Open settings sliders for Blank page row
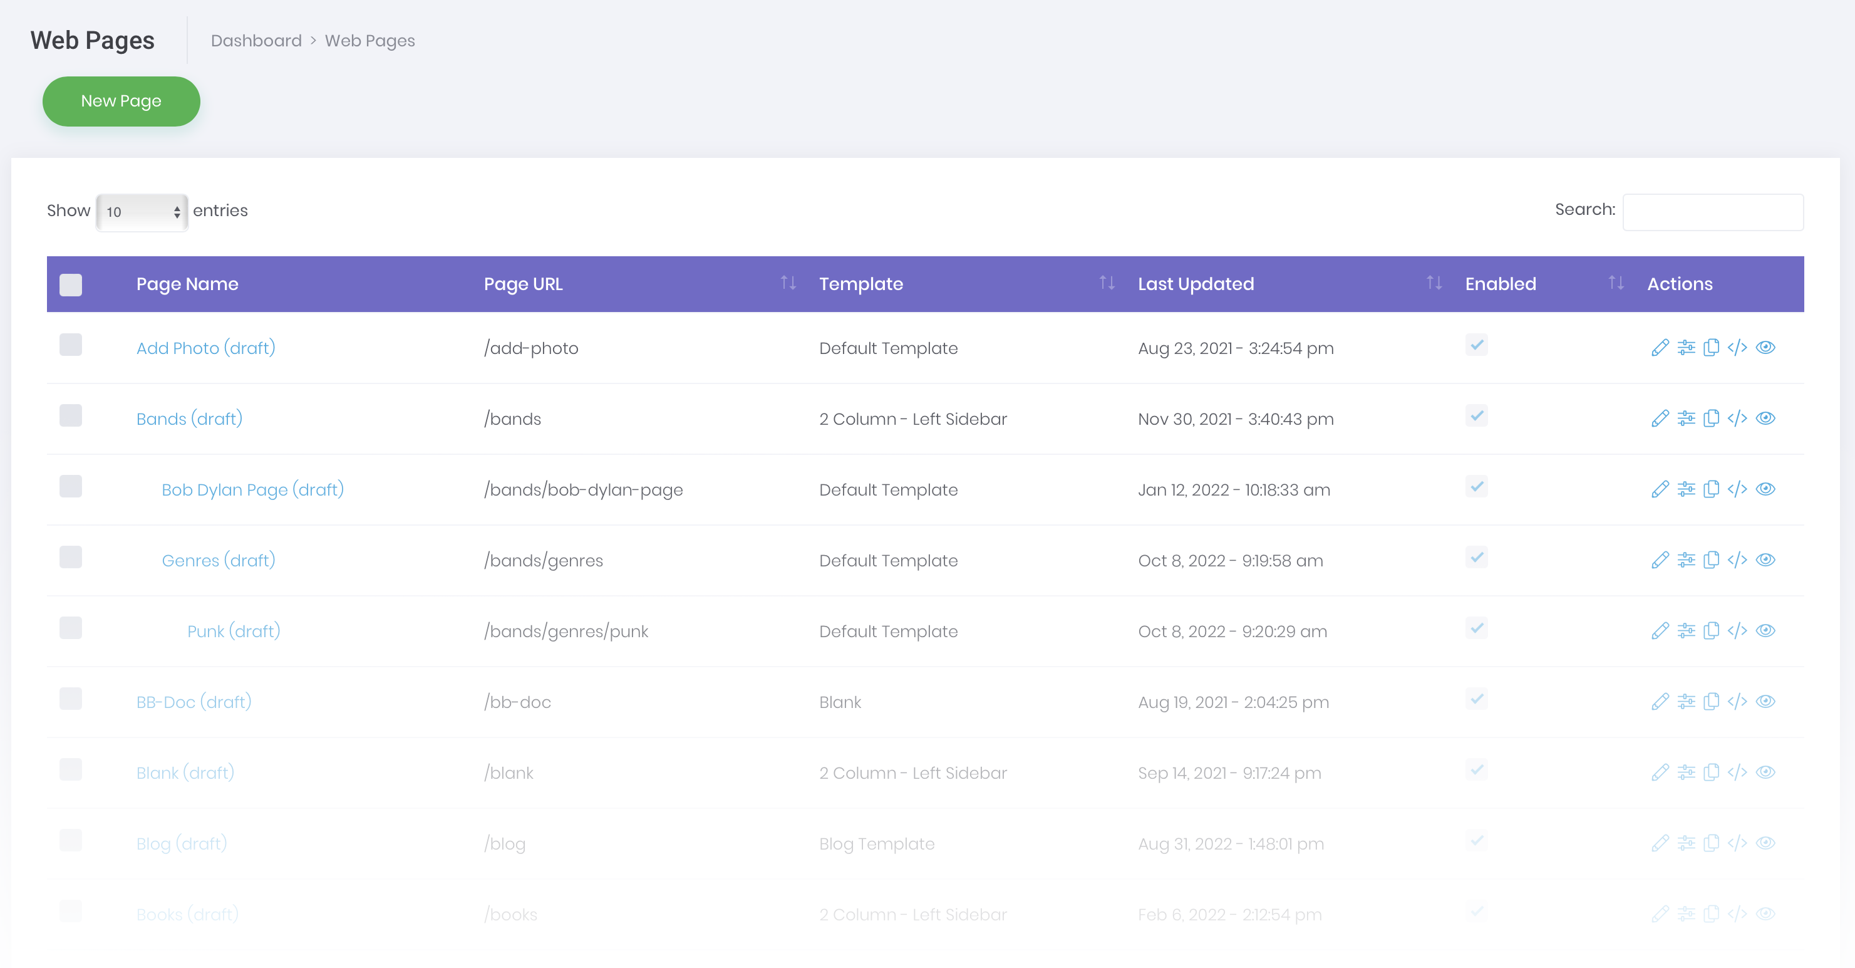The image size is (1855, 968). pos(1686,772)
